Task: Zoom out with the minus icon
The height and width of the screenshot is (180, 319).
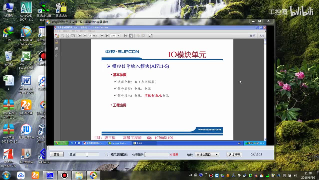Action: (x=102, y=36)
